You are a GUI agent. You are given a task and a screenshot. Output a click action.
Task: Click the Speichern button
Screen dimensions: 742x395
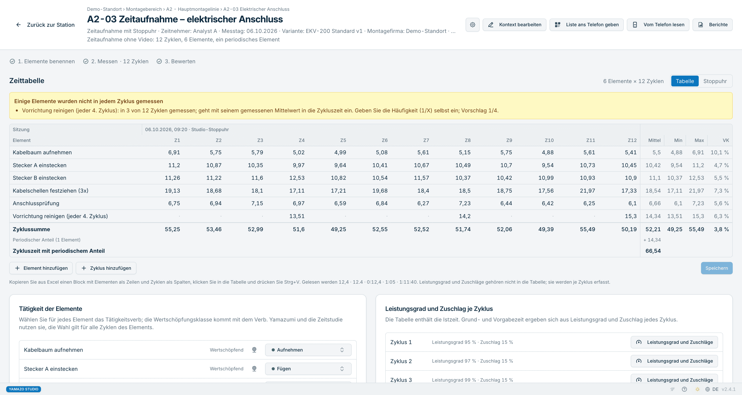click(x=716, y=268)
